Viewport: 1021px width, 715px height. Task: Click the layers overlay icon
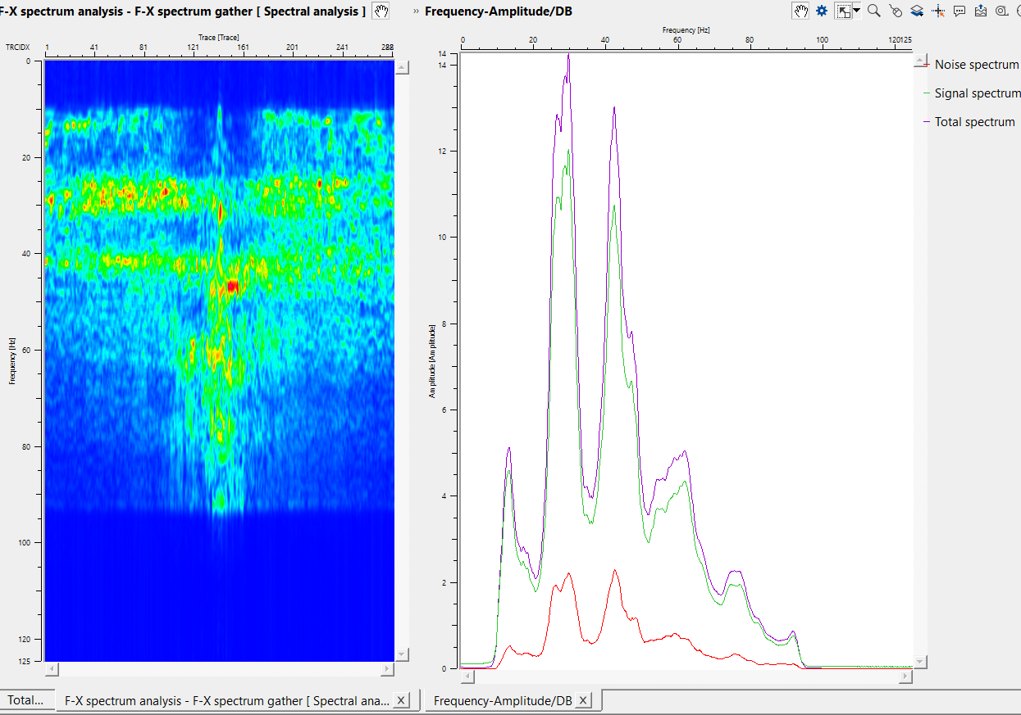pos(917,11)
